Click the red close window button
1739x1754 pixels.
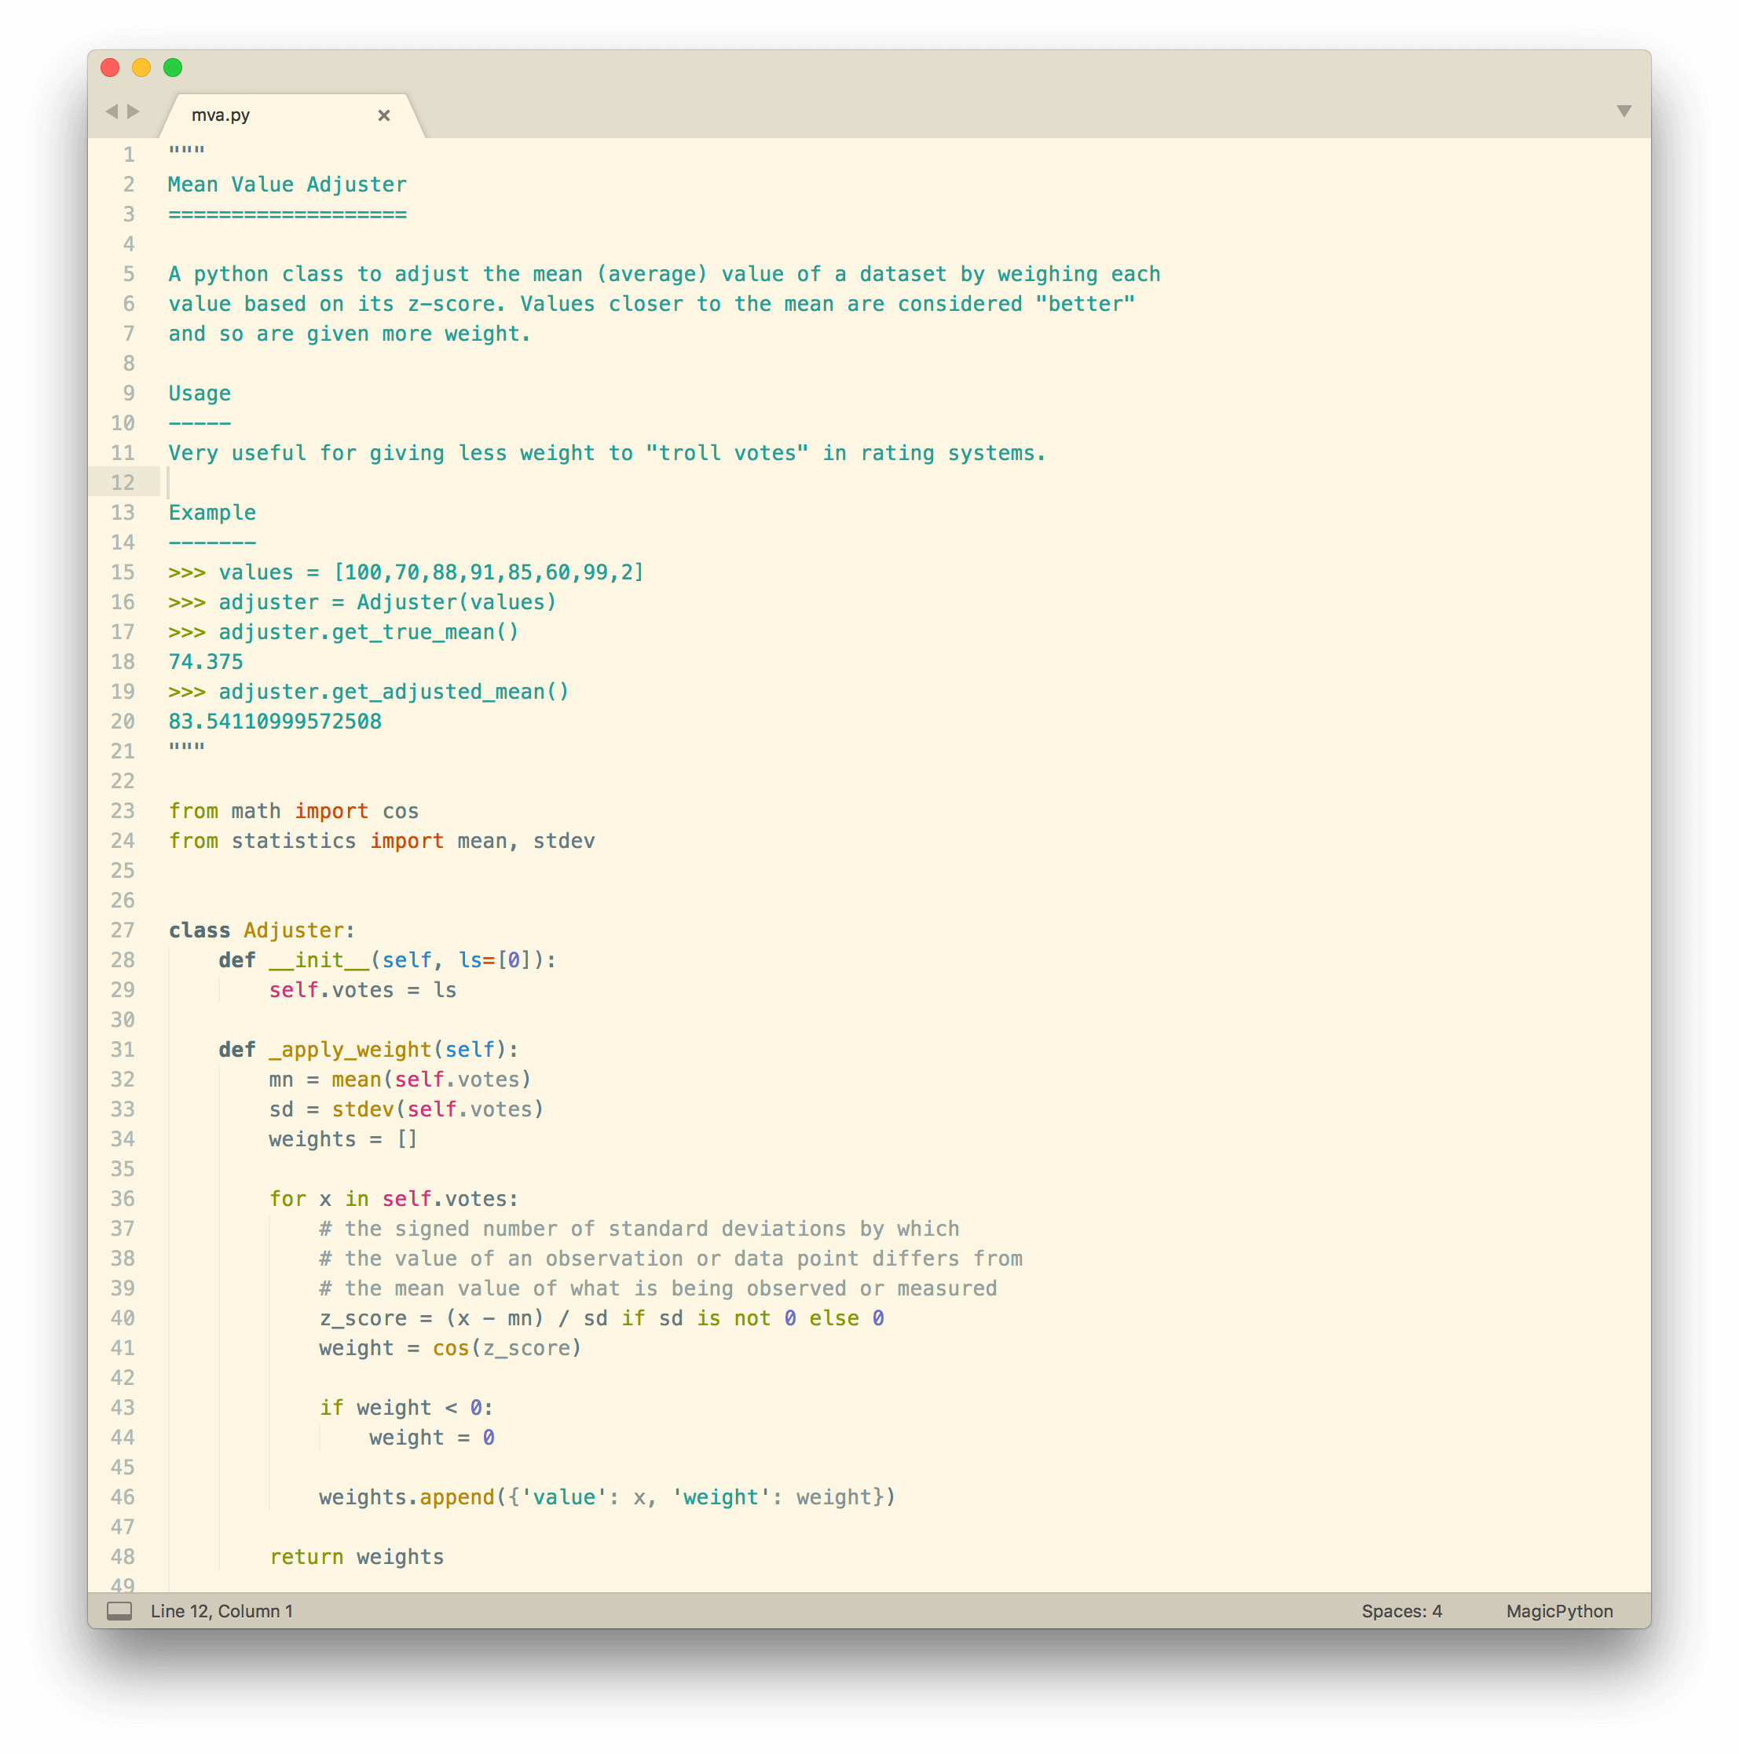[x=110, y=68]
